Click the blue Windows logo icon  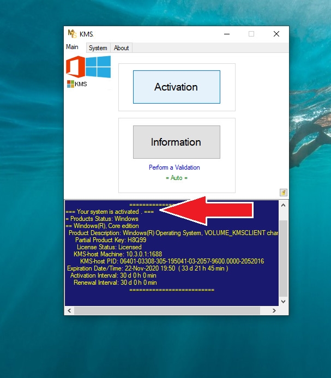[98, 67]
